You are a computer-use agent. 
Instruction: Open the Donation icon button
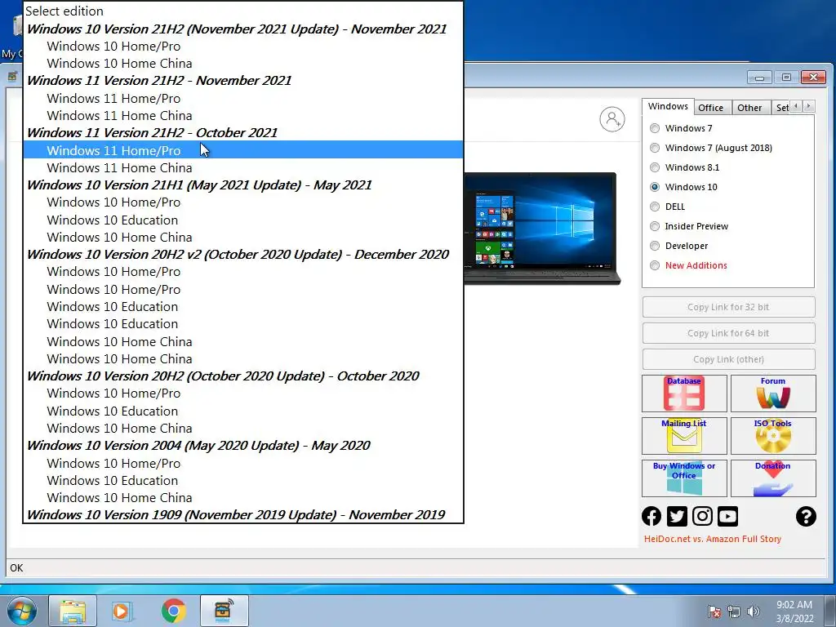773,478
